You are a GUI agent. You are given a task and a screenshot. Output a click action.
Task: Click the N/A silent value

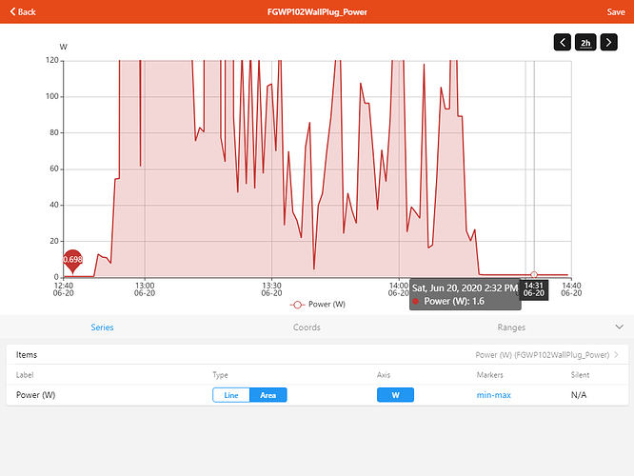578,395
